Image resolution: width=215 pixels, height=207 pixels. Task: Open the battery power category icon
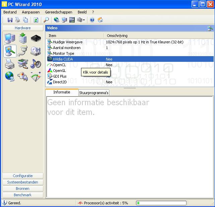(23, 76)
